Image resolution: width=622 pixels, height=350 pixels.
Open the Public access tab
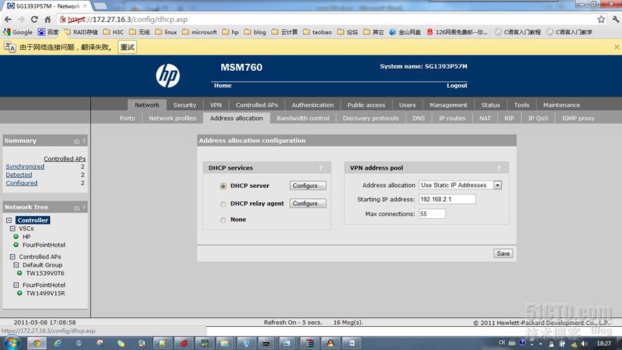point(366,105)
